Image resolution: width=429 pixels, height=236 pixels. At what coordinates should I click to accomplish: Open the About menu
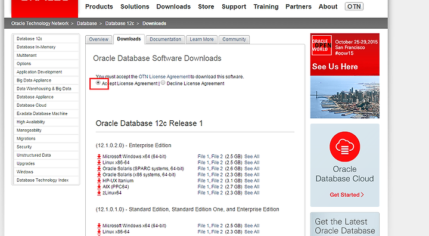328,7
